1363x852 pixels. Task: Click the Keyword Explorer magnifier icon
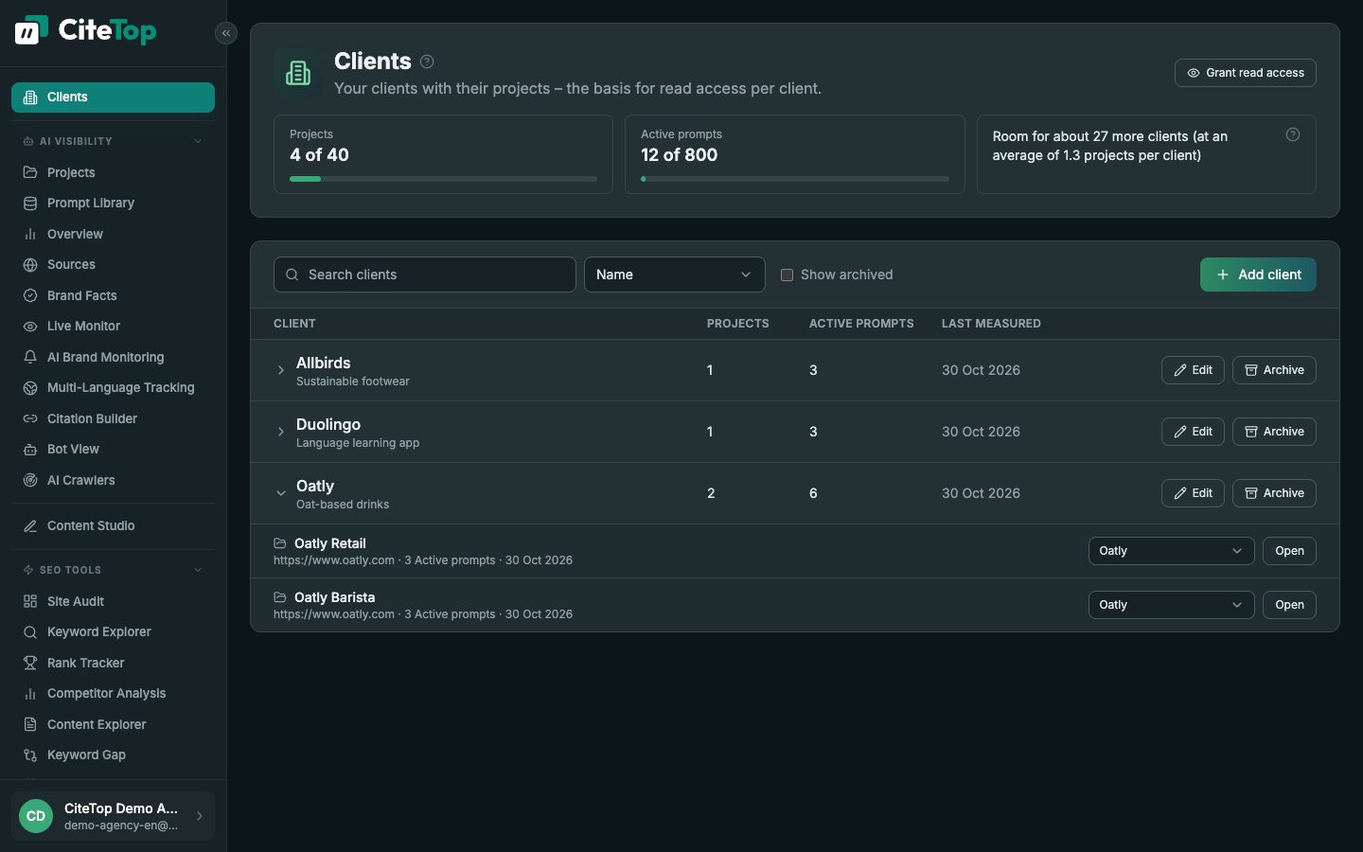click(x=30, y=632)
